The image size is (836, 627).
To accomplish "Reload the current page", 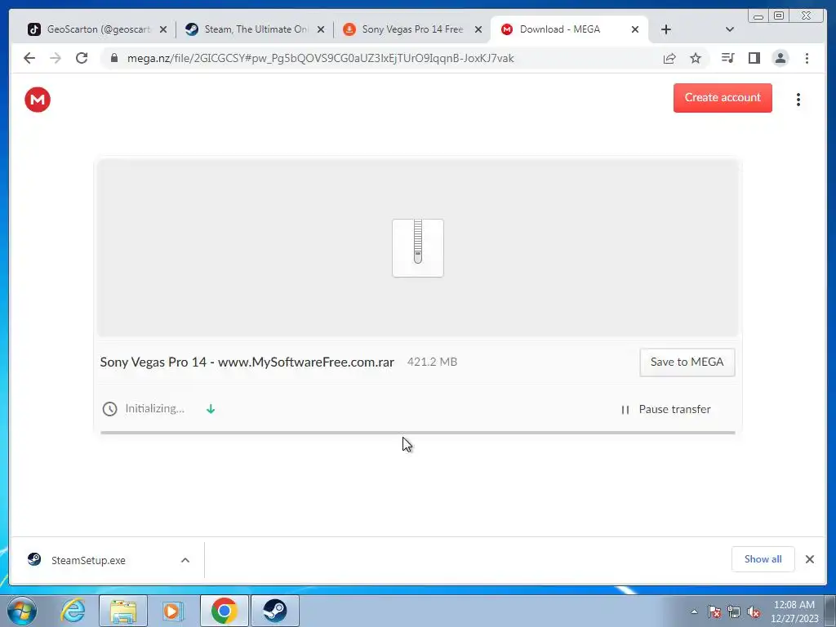I will tap(82, 58).
